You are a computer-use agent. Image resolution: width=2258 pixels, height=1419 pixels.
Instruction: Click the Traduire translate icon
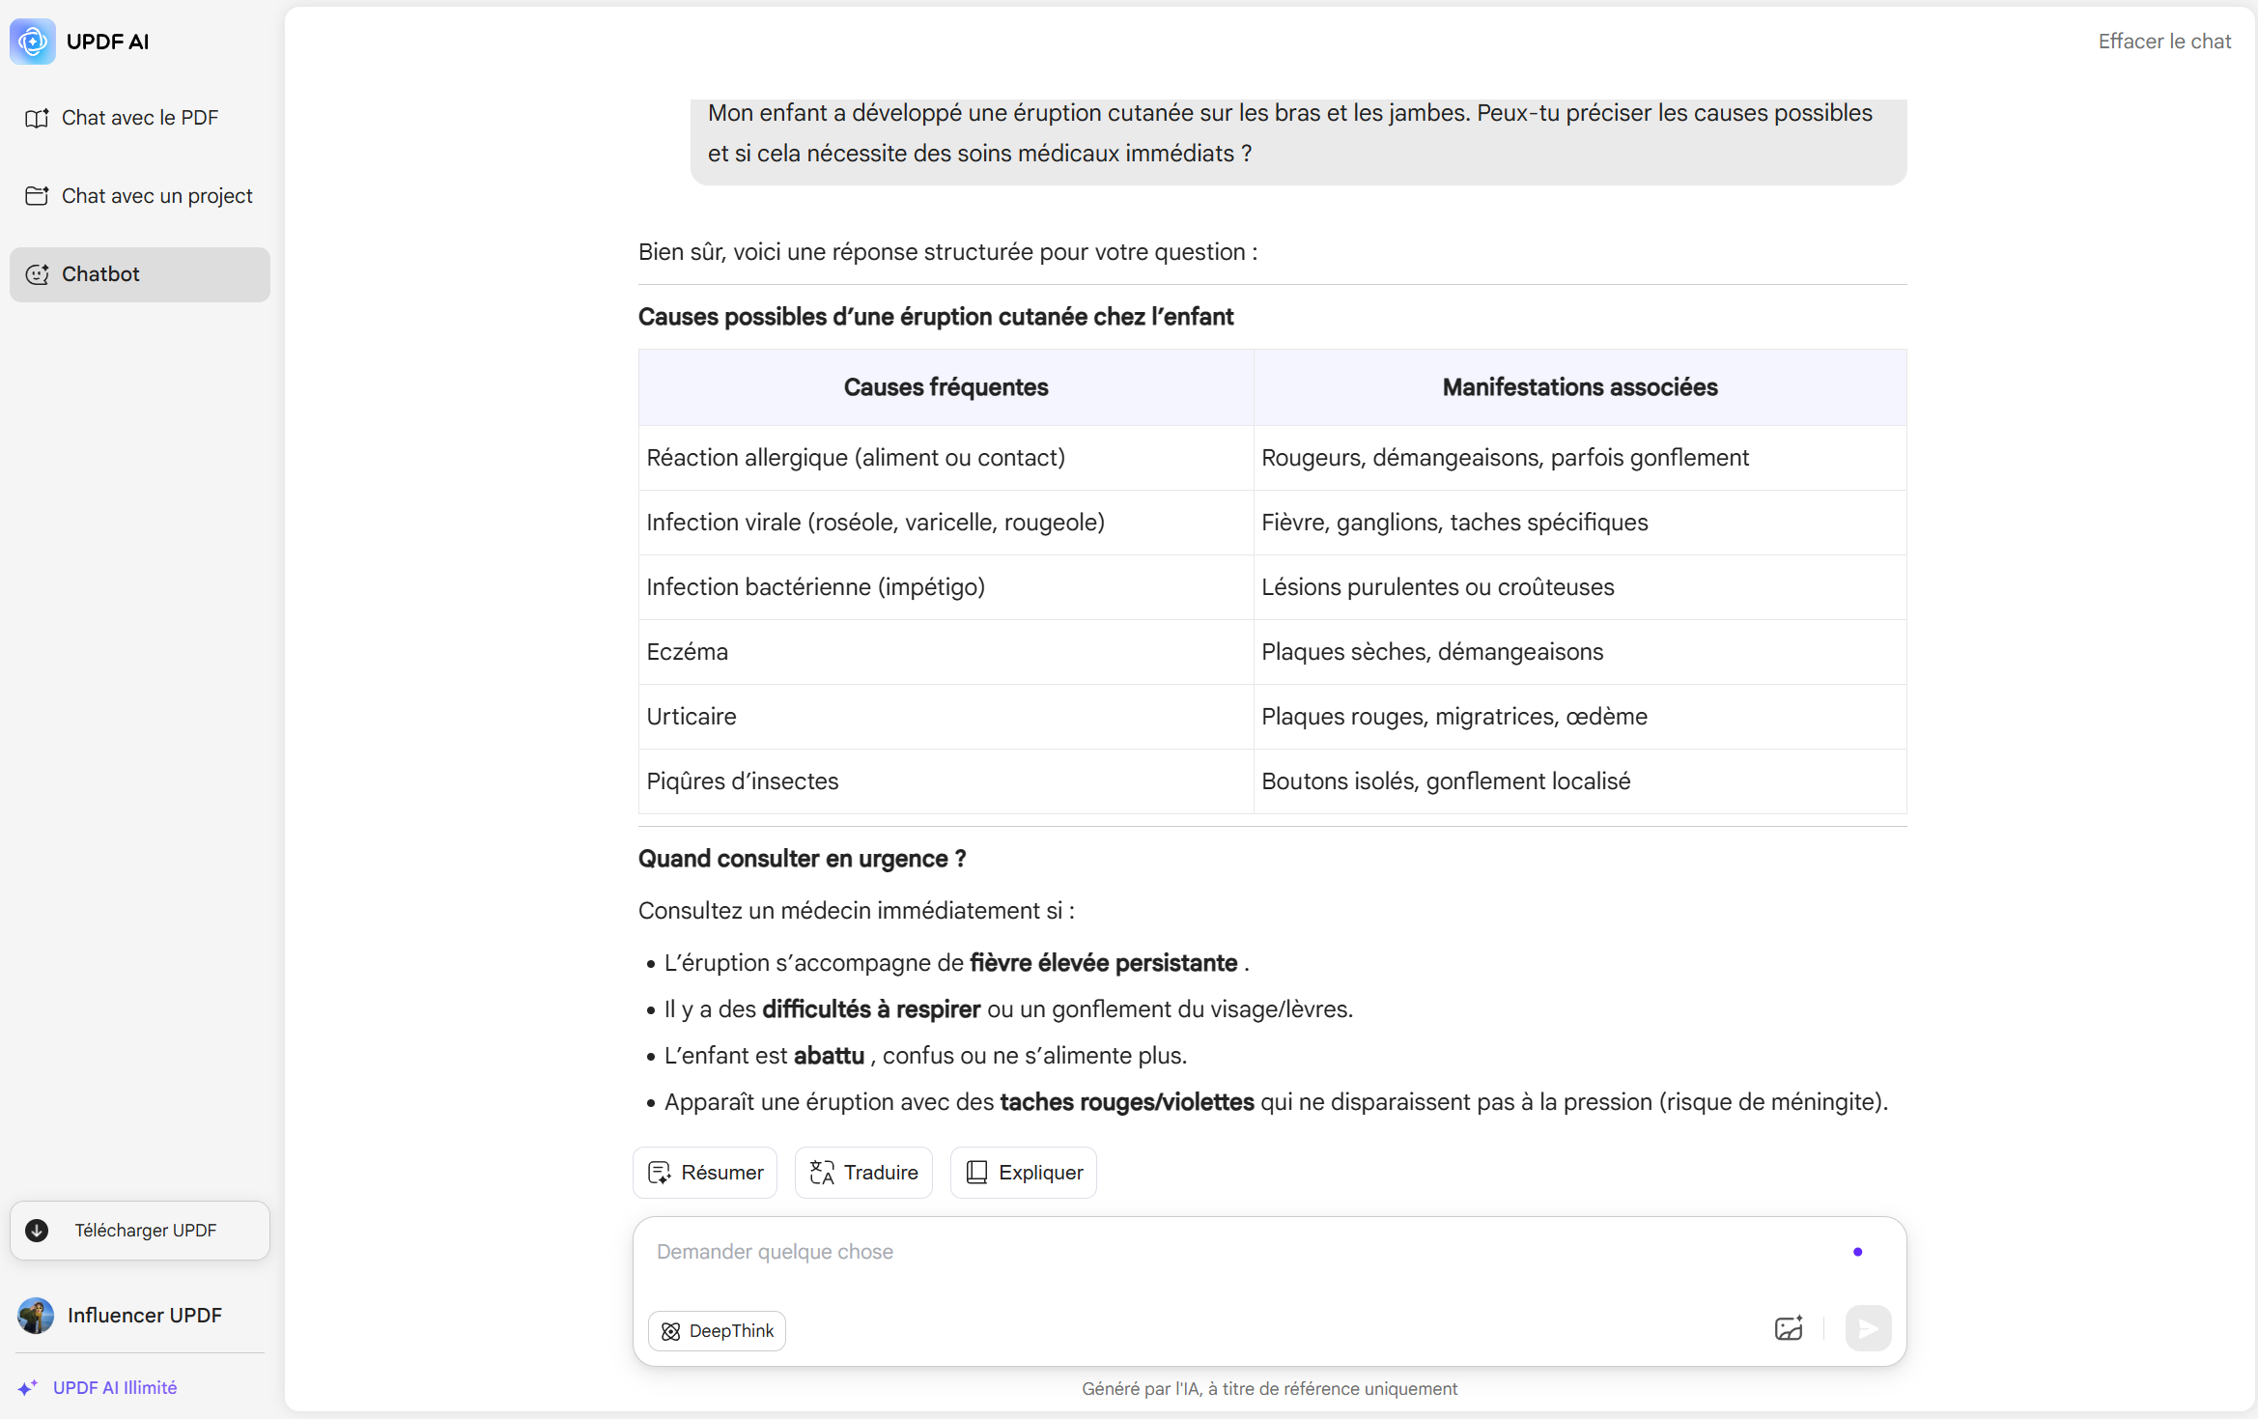tap(822, 1173)
